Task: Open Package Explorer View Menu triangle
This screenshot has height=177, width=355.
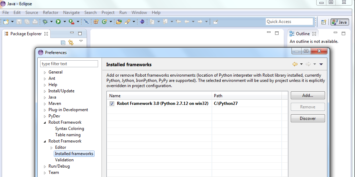Action: click(x=81, y=41)
